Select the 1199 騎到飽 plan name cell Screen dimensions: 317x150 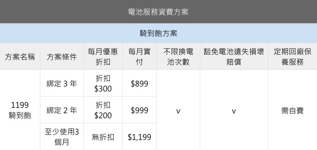(x=20, y=110)
